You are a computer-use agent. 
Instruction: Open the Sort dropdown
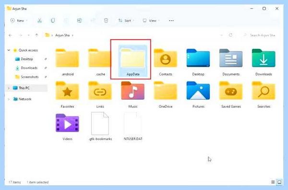(126, 21)
